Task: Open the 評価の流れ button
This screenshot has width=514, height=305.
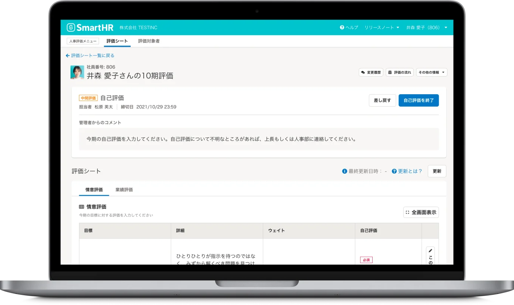Action: [399, 72]
